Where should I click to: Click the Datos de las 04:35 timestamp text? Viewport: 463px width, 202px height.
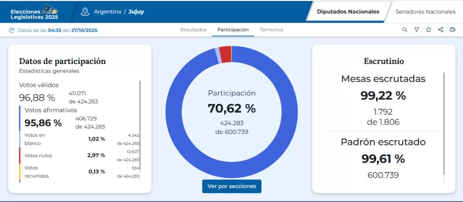click(57, 30)
